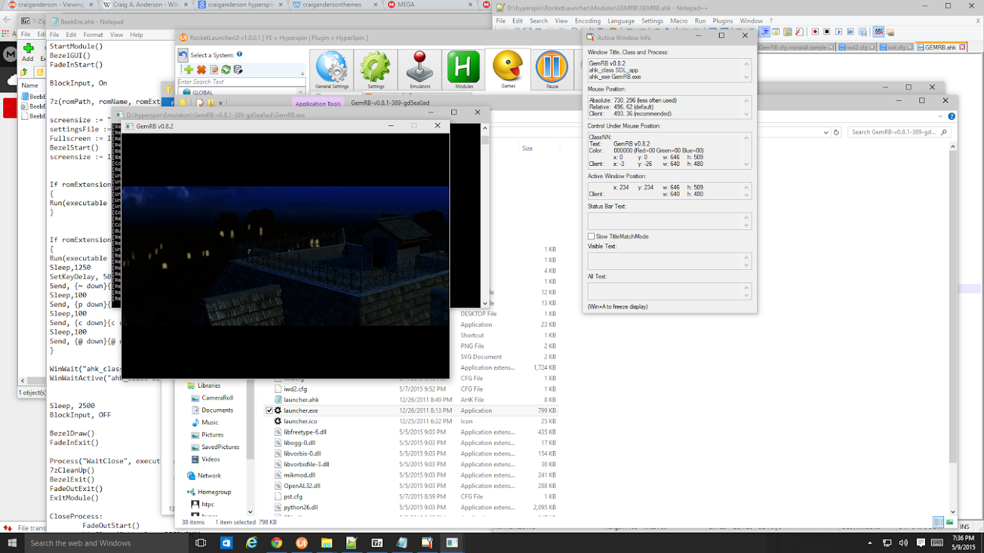The width and height of the screenshot is (984, 553).
Task: Open the Format menu in Notepad
Action: tap(93, 35)
